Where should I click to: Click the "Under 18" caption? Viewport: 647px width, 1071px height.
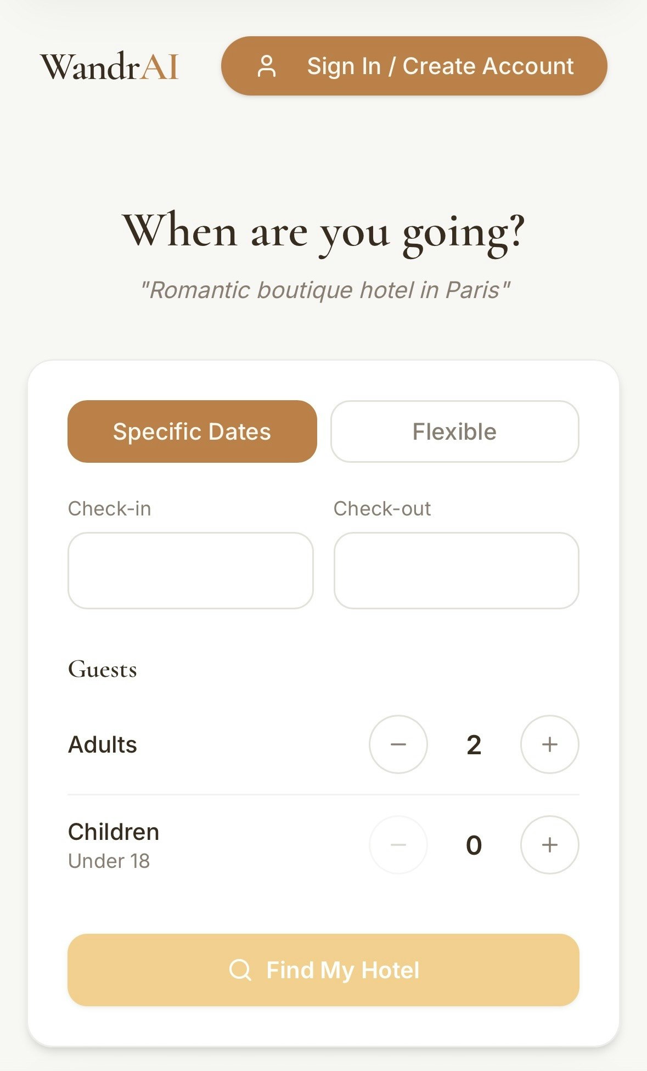(x=109, y=861)
